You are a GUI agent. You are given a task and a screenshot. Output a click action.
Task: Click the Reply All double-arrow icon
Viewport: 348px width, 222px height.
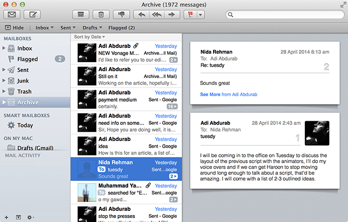point(157,14)
